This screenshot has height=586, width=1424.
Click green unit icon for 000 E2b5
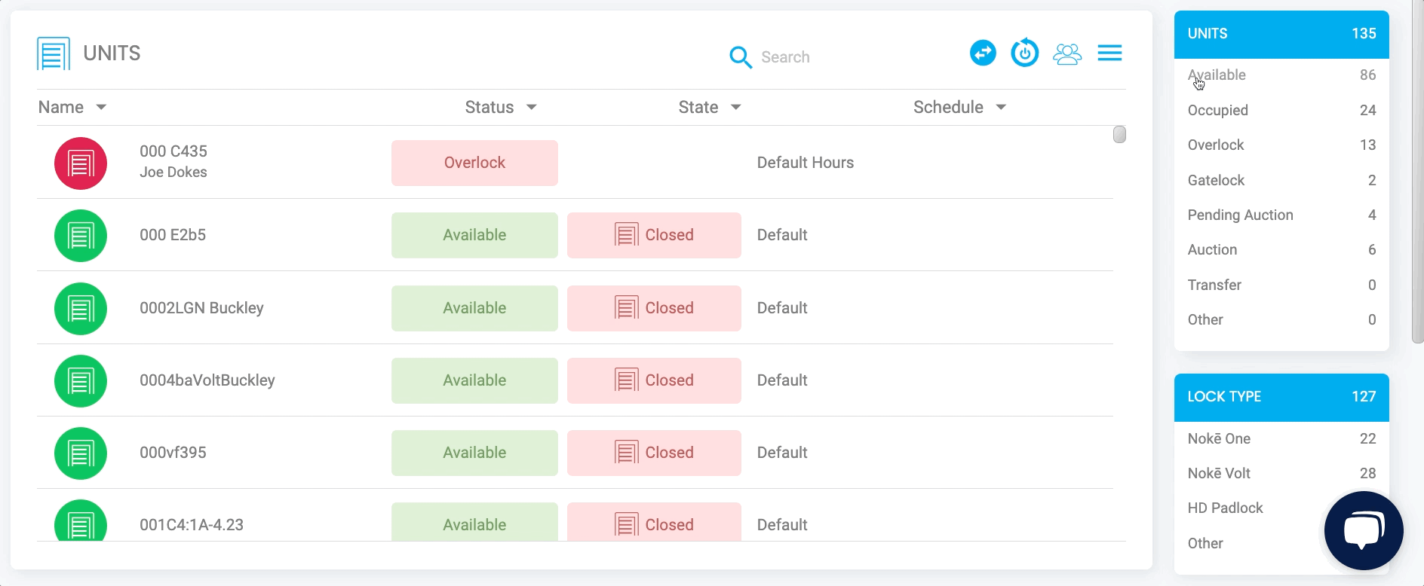pos(81,236)
